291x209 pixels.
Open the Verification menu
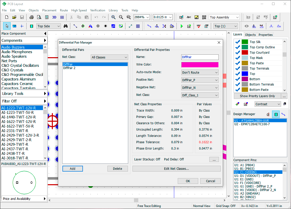pyautogui.click(x=98, y=10)
